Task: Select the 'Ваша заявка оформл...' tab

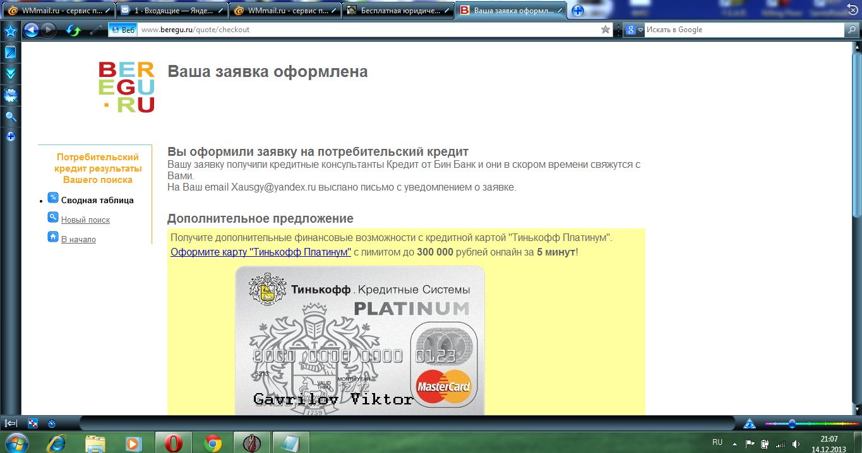Action: [511, 11]
